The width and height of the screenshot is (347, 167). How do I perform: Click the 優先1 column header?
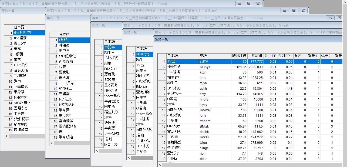point(313,56)
